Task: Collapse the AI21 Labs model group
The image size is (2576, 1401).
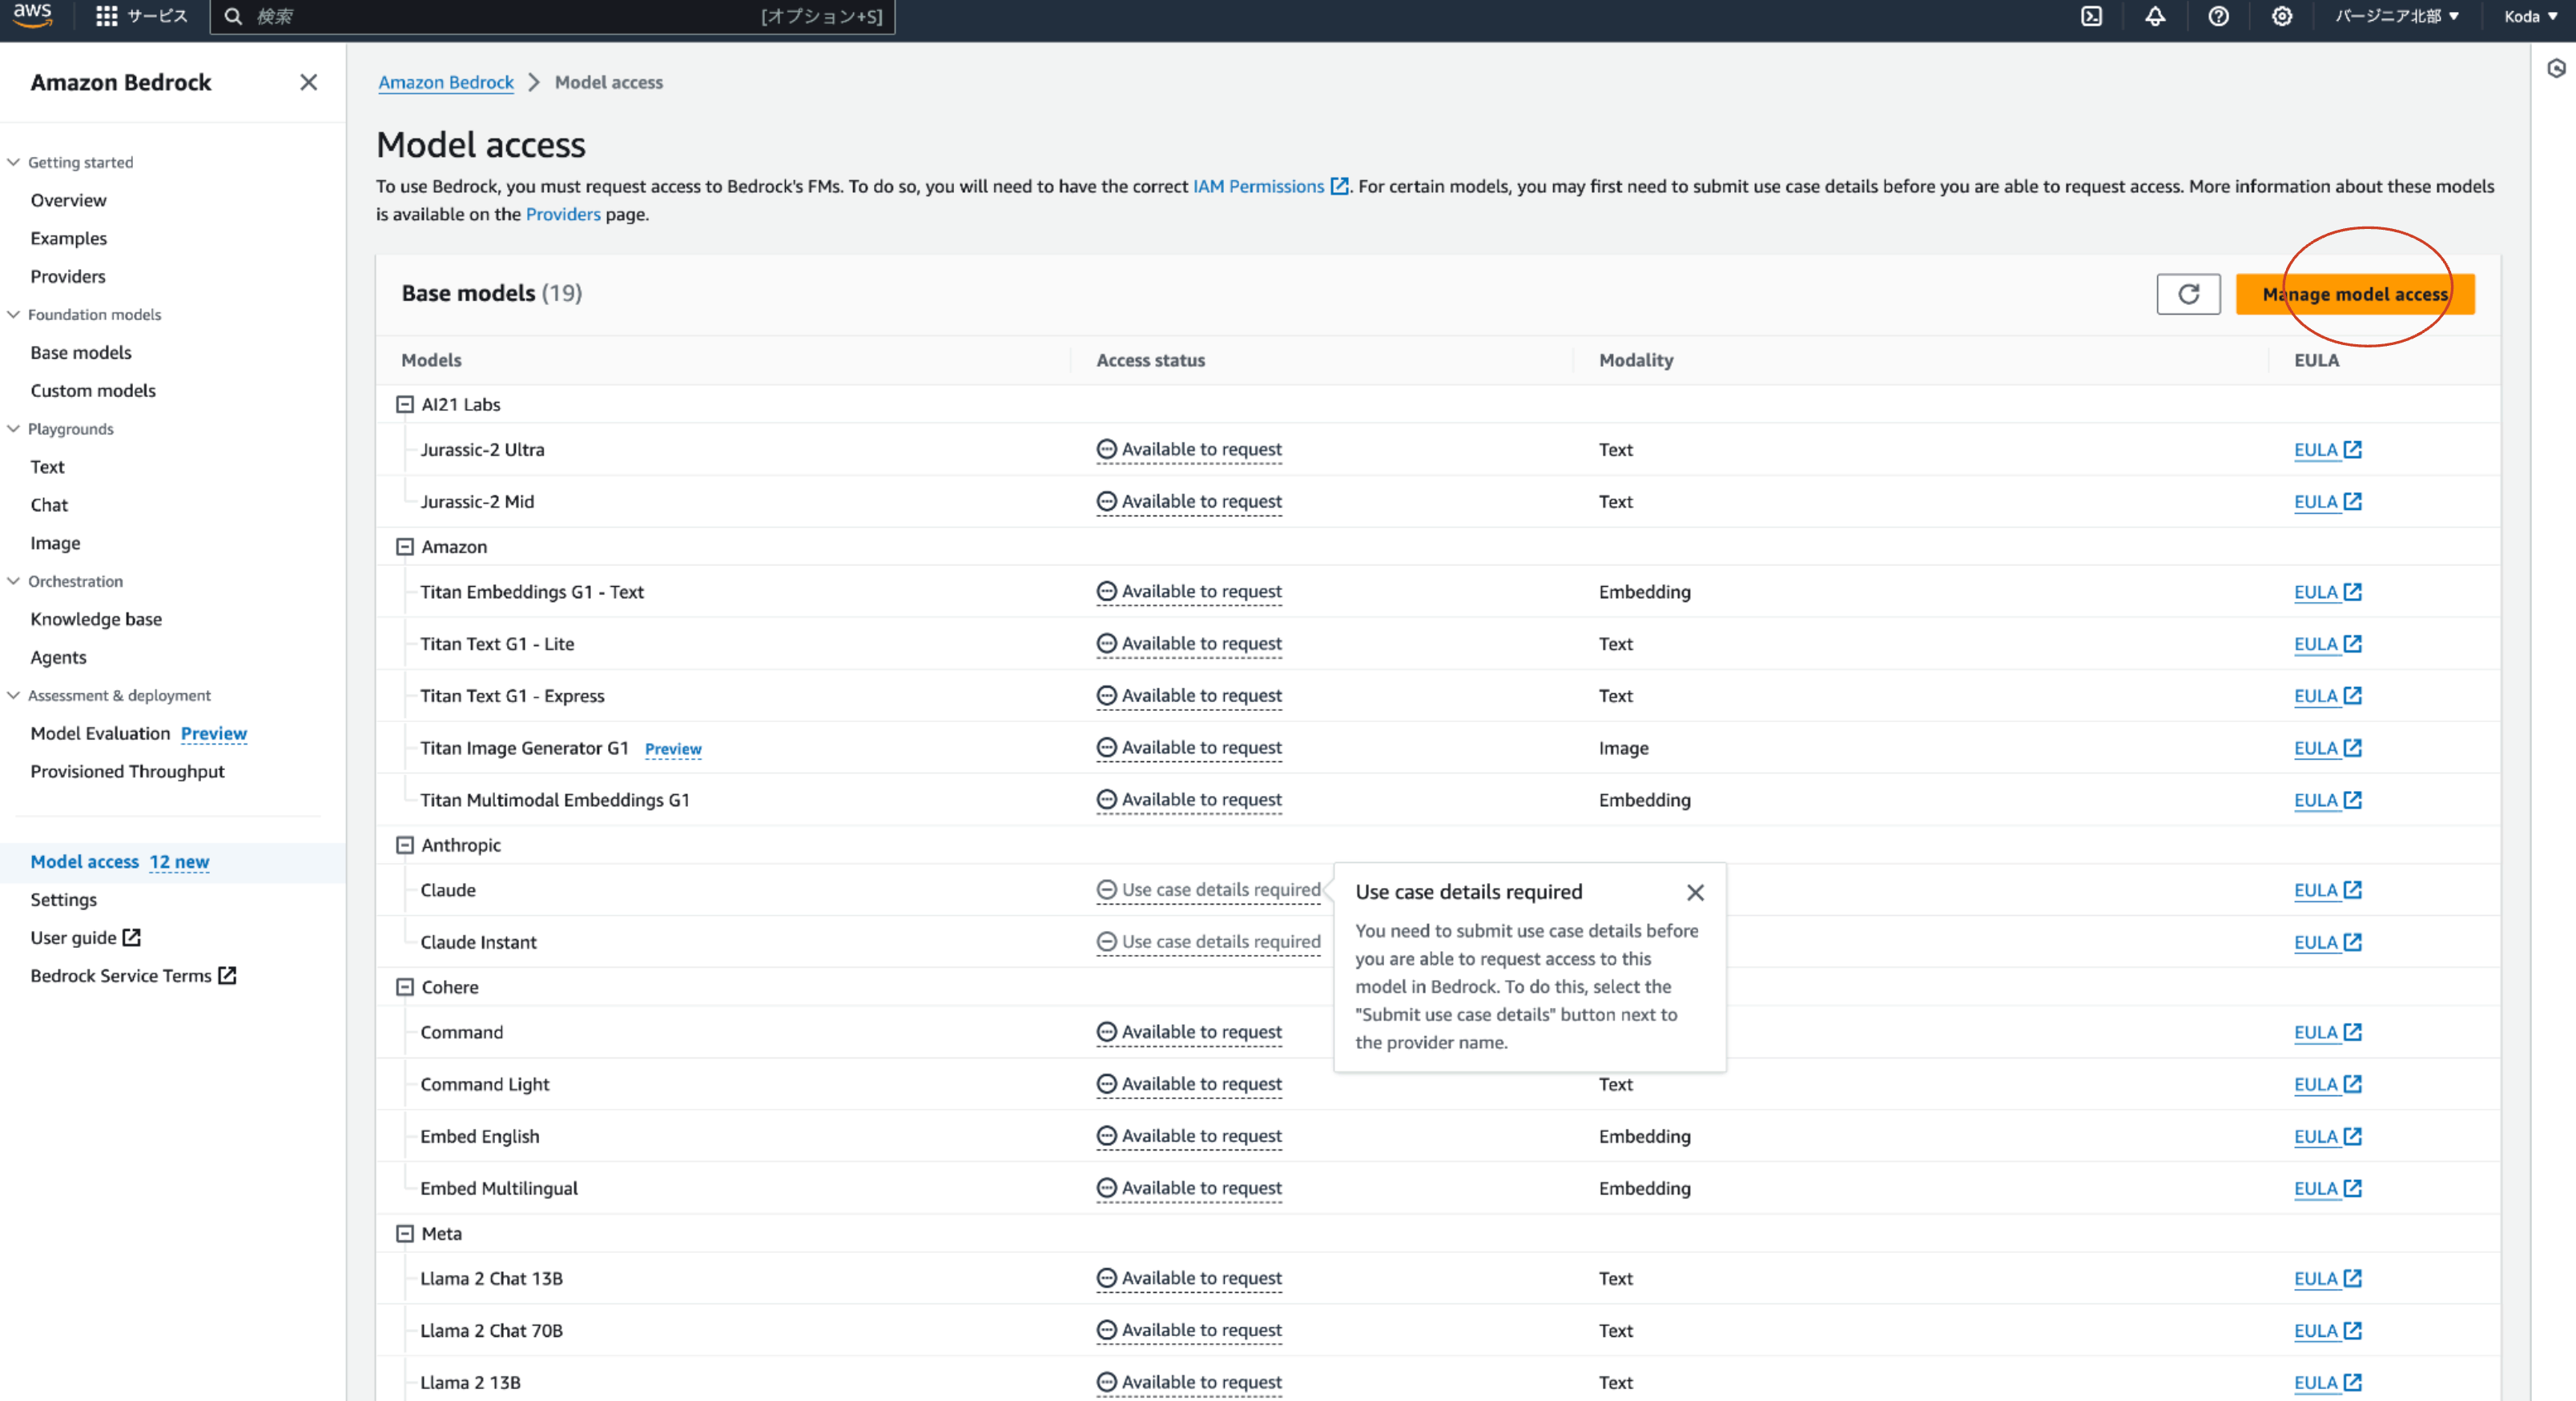Action: tap(405, 405)
